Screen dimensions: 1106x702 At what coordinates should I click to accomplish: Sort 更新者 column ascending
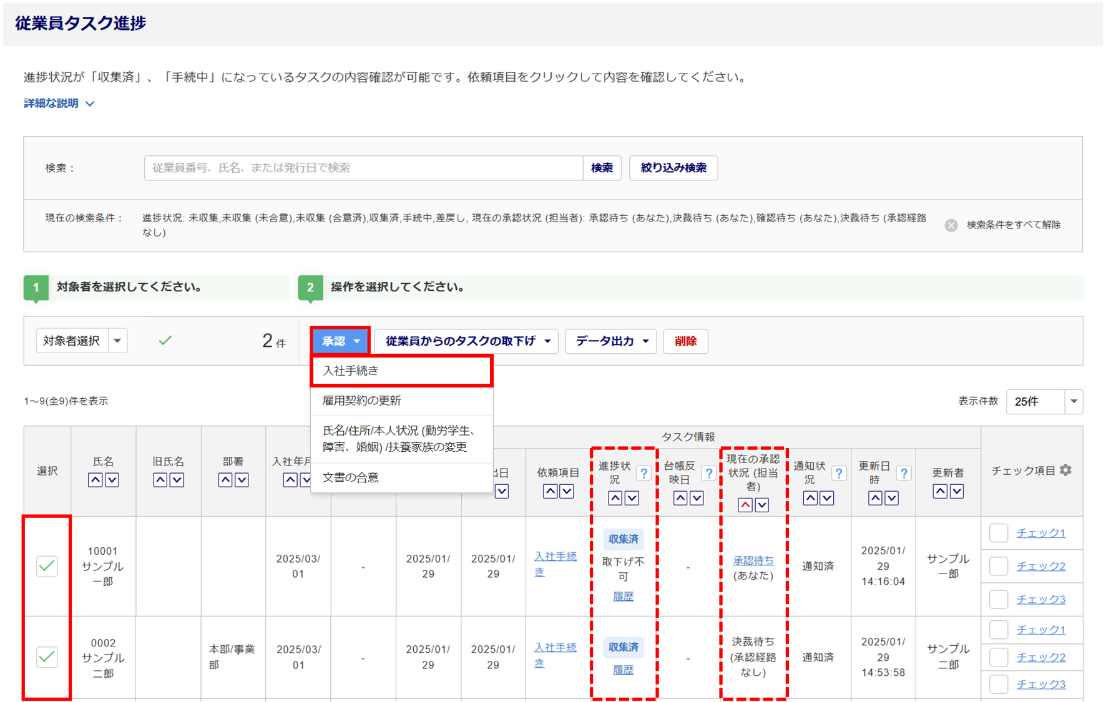(x=940, y=491)
